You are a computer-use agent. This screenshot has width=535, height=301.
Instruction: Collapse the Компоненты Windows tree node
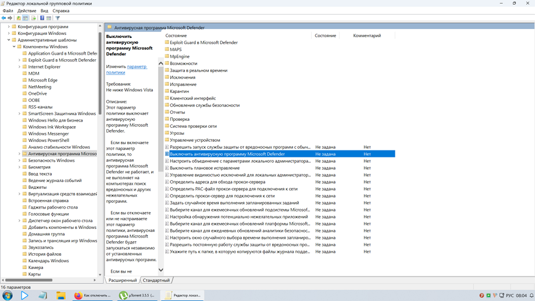[x=15, y=46]
